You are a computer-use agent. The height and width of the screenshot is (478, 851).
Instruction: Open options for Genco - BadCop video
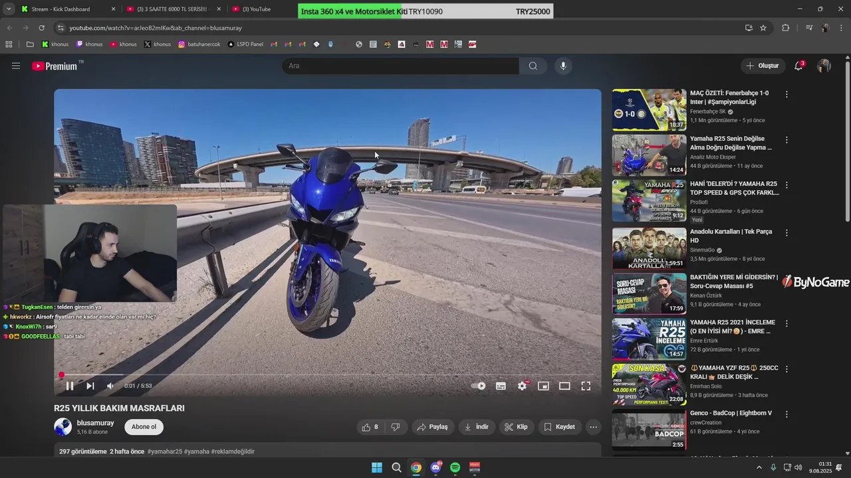(787, 414)
